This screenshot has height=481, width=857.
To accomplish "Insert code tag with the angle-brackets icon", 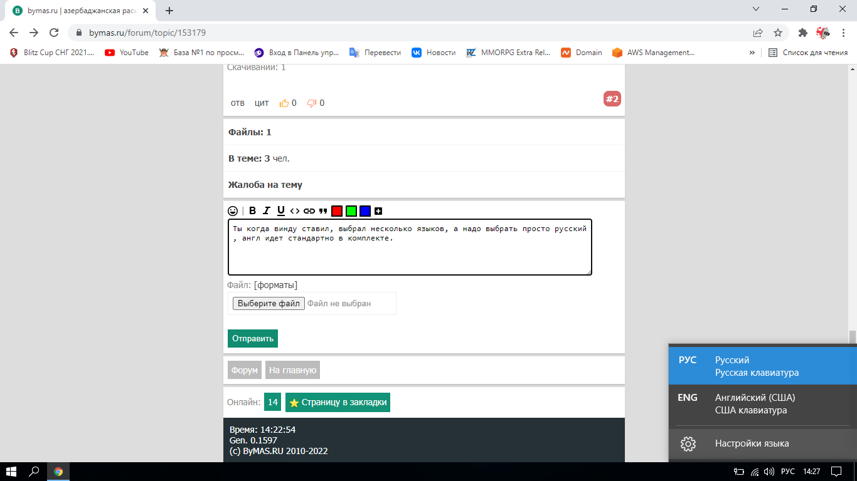I will [x=295, y=211].
